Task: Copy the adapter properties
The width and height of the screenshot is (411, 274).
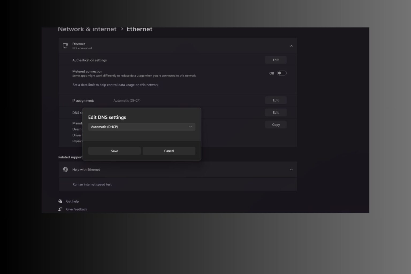Action: 276,125
